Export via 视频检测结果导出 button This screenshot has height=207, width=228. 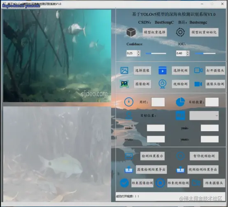(203, 169)
